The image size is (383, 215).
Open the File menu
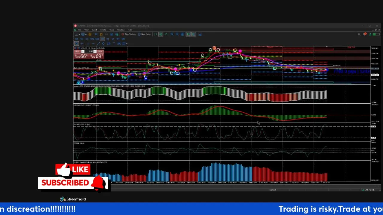tap(79, 30)
